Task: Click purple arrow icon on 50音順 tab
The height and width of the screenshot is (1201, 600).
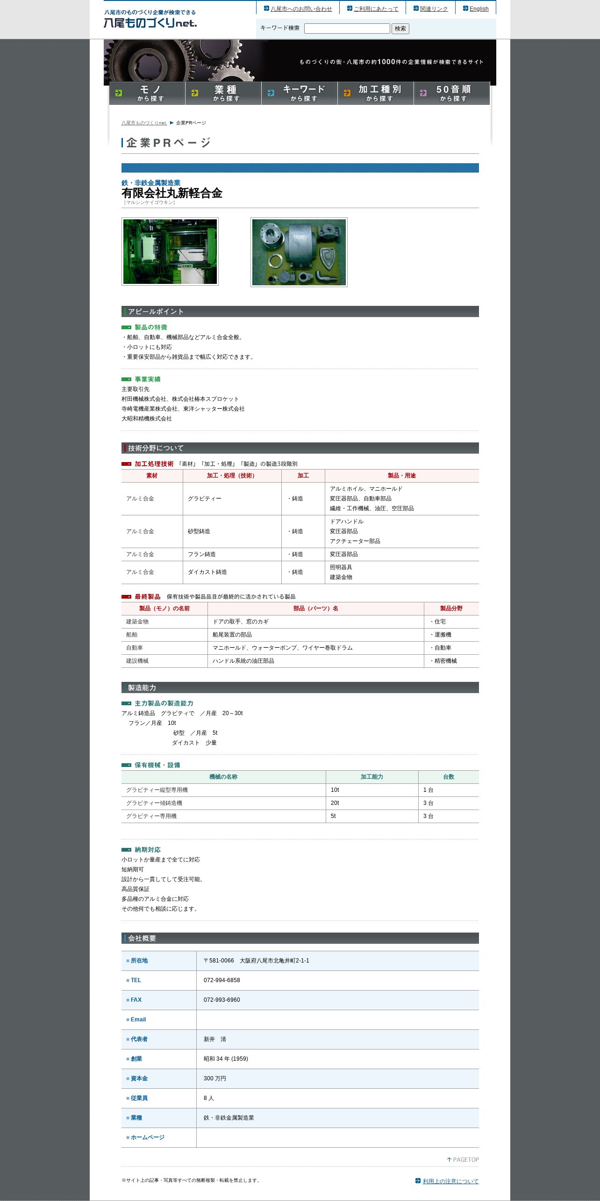Action: point(423,93)
